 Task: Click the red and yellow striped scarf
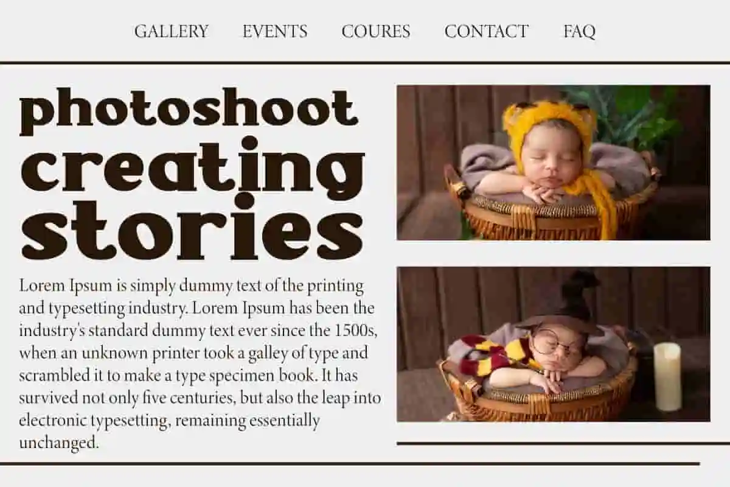point(493,356)
